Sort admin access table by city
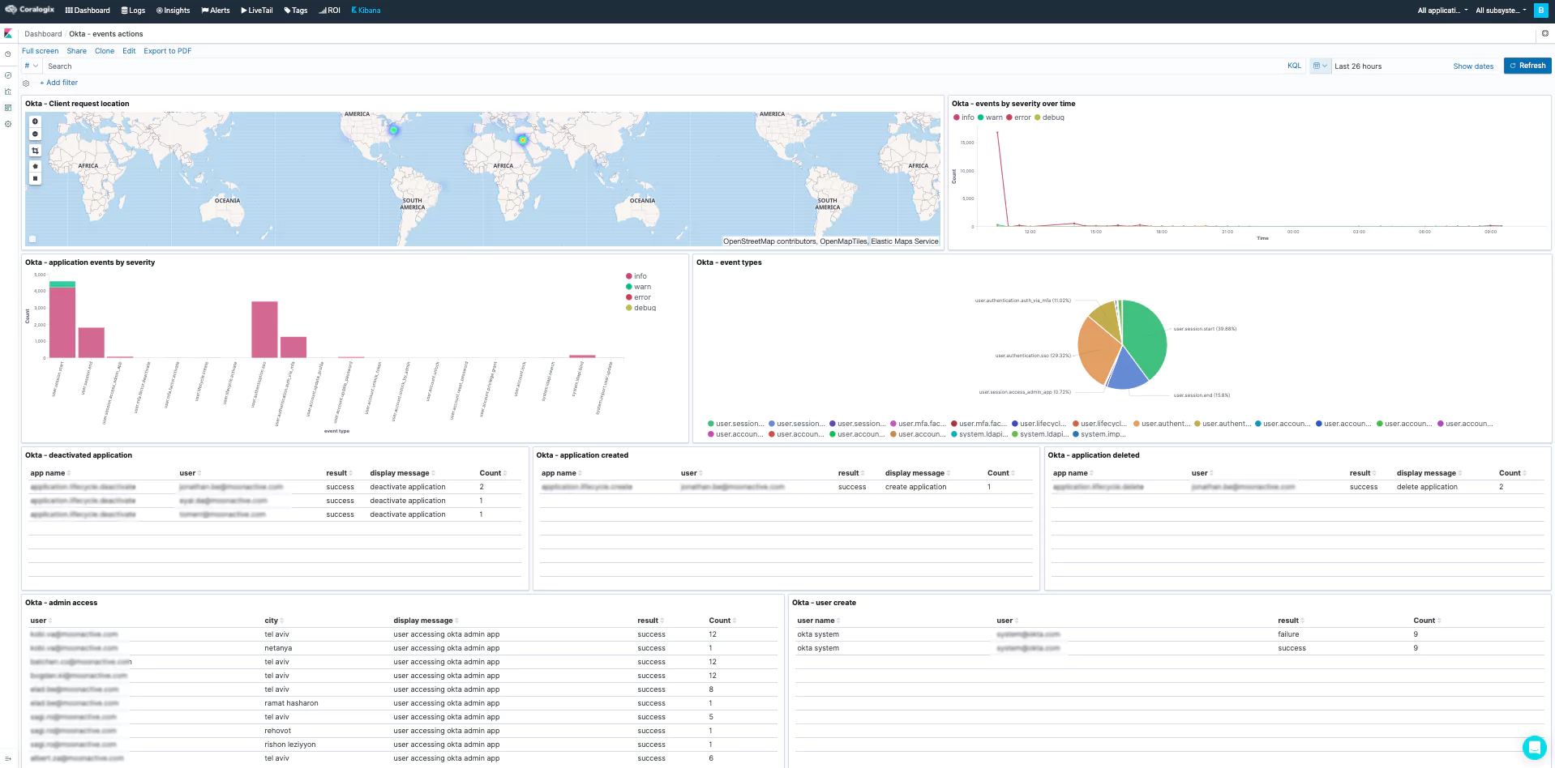The height and width of the screenshot is (768, 1555). [273, 621]
